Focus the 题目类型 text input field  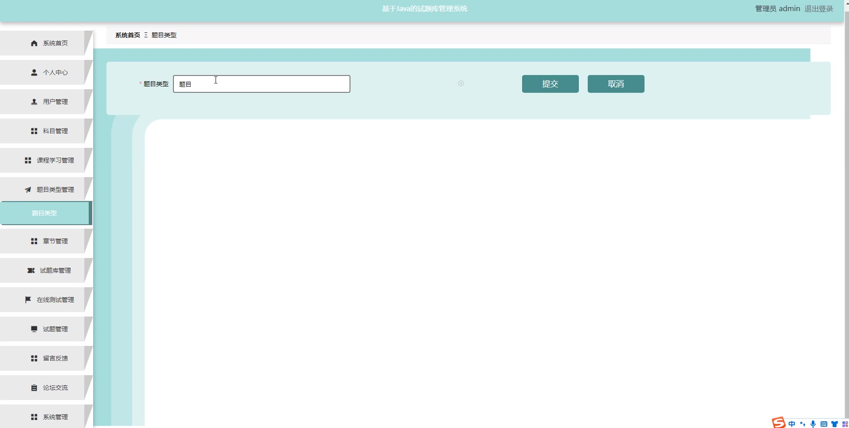click(x=262, y=84)
